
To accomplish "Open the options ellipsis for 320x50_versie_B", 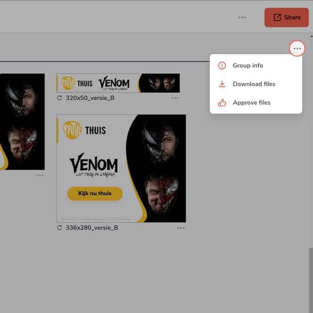I will pos(175,98).
